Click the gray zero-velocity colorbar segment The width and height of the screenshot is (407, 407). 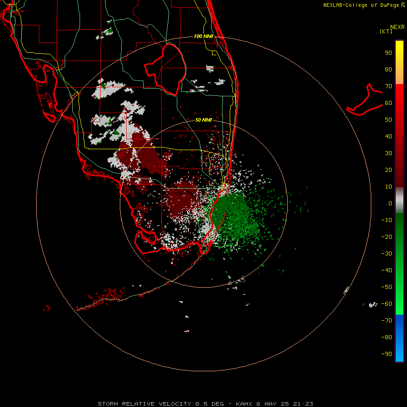(399, 200)
